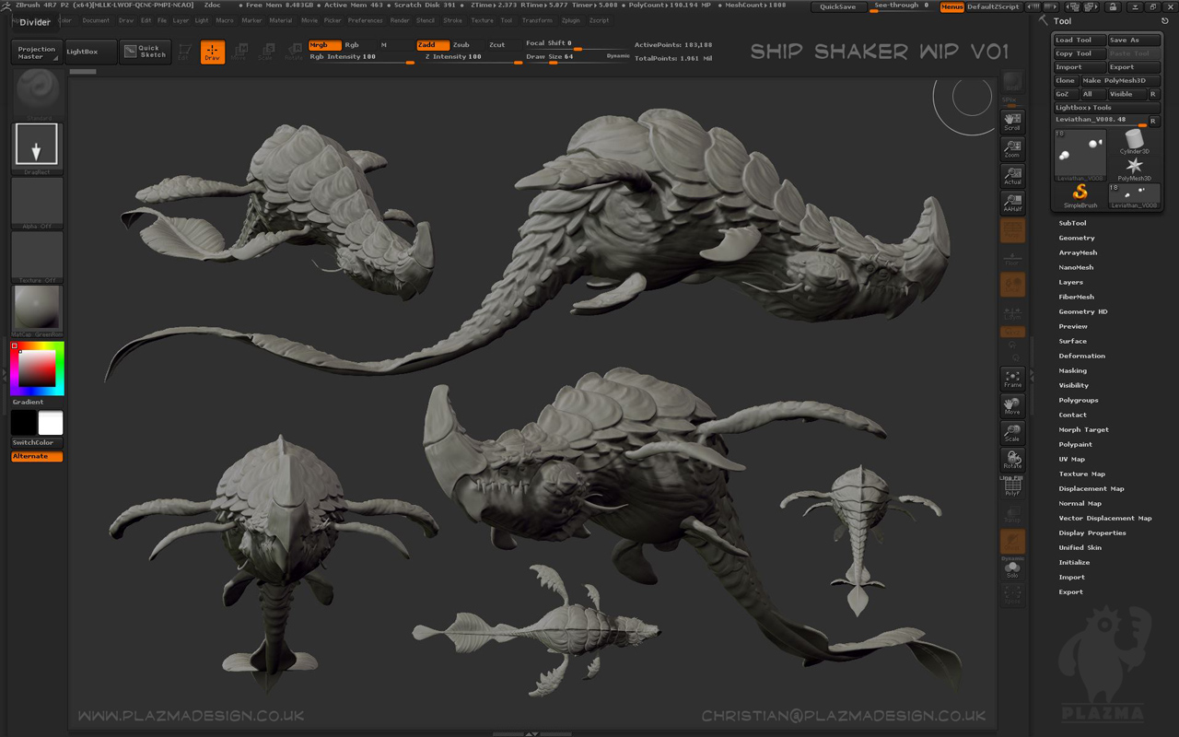Image resolution: width=1179 pixels, height=737 pixels.
Task: Open the DragRect stroke selector
Action: (x=37, y=146)
